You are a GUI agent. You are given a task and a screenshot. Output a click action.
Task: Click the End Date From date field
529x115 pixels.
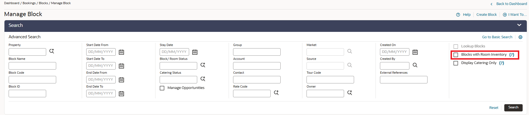[101, 80]
